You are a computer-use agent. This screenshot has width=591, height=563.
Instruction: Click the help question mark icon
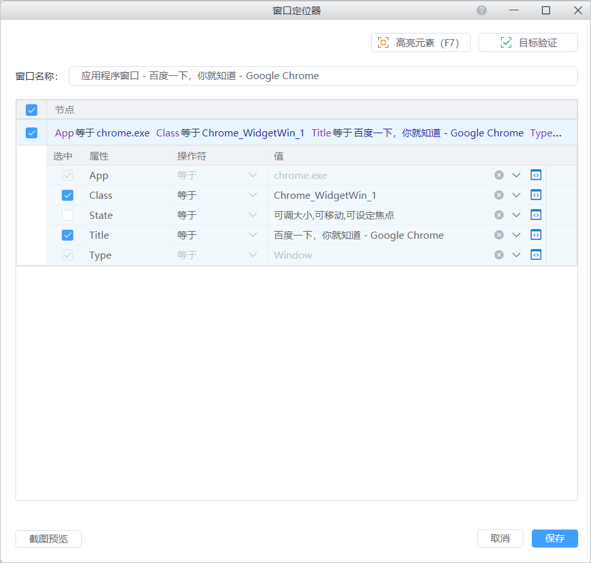point(482,10)
